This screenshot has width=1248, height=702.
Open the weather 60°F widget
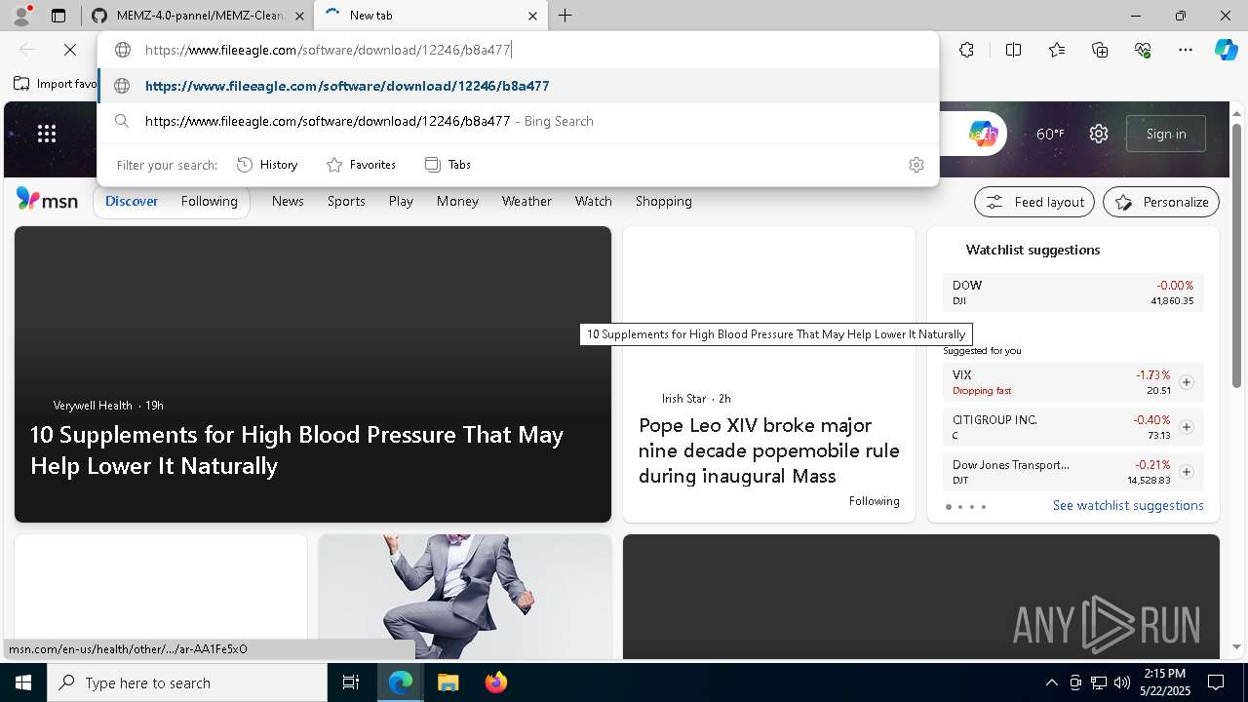[1050, 134]
